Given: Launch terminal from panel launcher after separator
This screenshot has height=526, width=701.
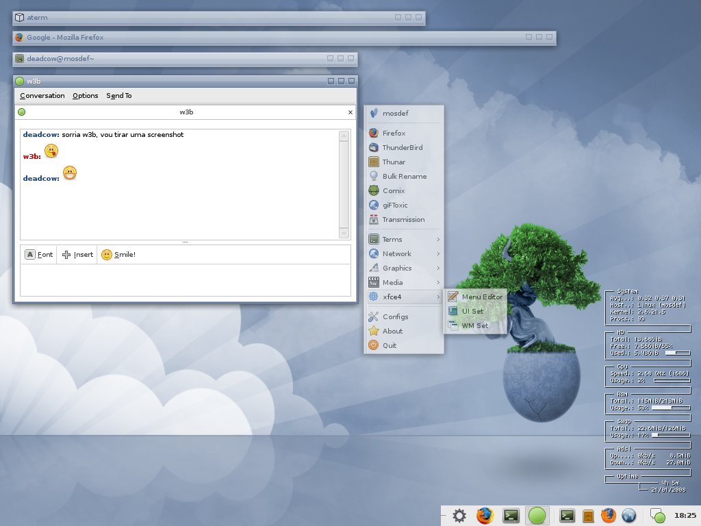Looking at the screenshot, I should pyautogui.click(x=568, y=516).
